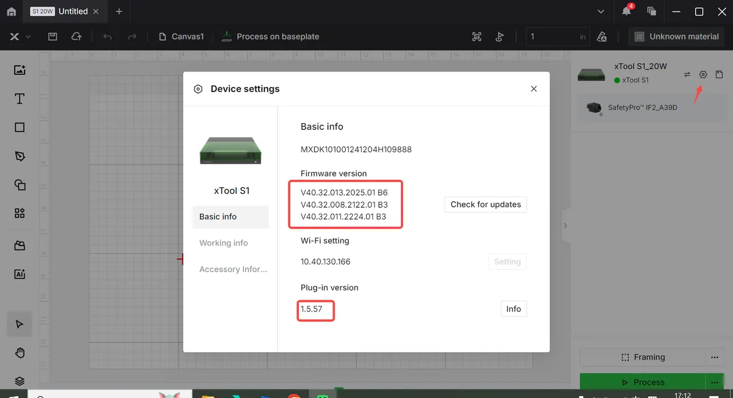Screen dimensions: 733x398
Task: Activate the selection arrow tool
Action: pyautogui.click(x=19, y=324)
